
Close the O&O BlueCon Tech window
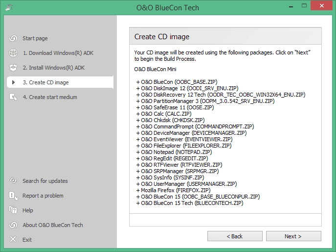(321, 6)
